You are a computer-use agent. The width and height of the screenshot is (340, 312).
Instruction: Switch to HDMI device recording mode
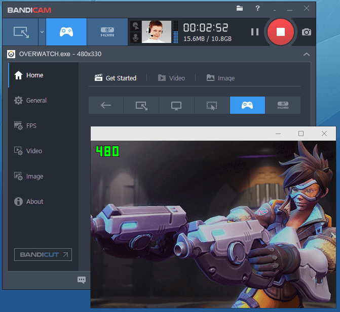[107, 32]
